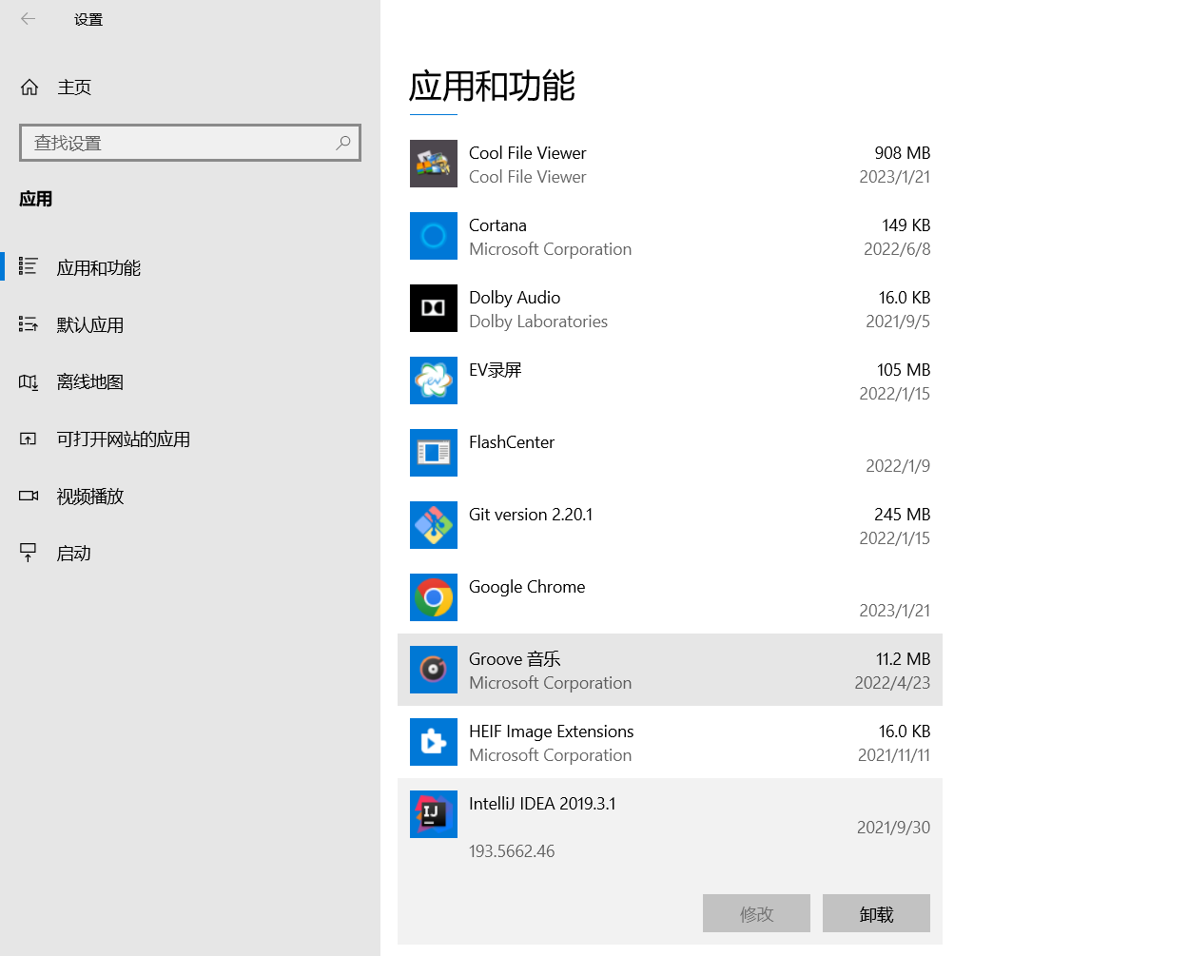Click the FlashCenter app icon
Image resolution: width=1188 pixels, height=956 pixels.
(434, 453)
